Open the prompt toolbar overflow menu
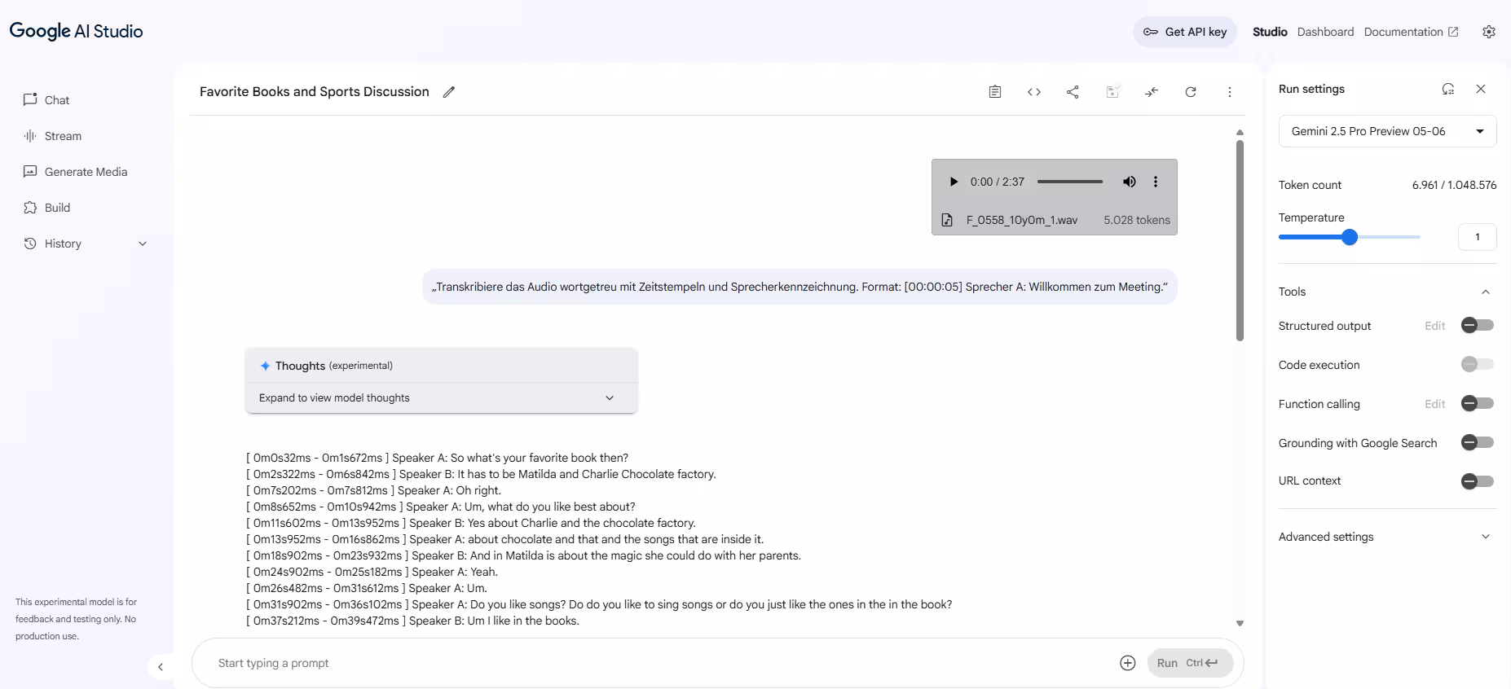The height and width of the screenshot is (689, 1511). 1230,92
